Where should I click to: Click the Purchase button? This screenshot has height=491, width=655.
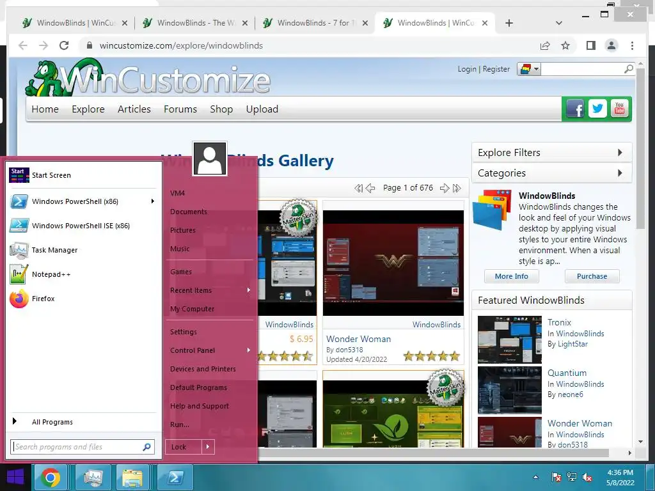592,276
